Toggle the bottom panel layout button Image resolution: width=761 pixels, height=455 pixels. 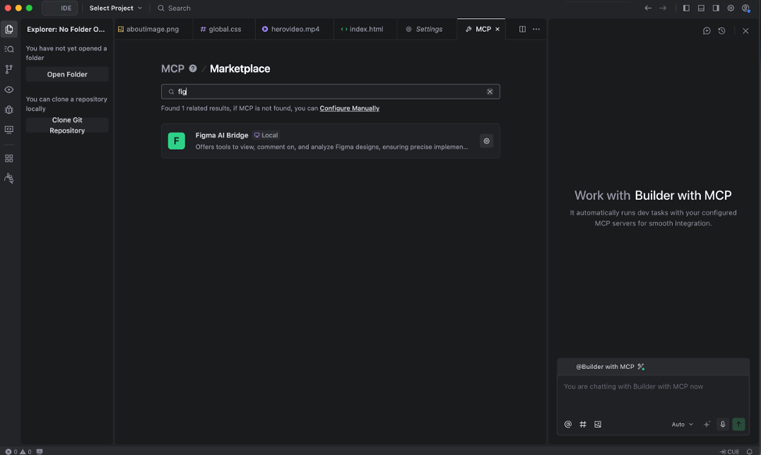tap(701, 8)
